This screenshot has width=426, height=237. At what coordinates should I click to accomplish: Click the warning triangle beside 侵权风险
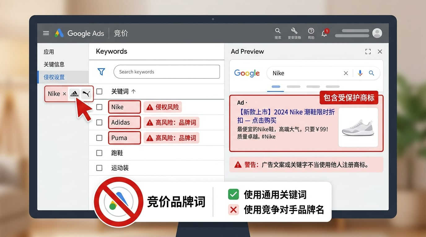coord(150,107)
